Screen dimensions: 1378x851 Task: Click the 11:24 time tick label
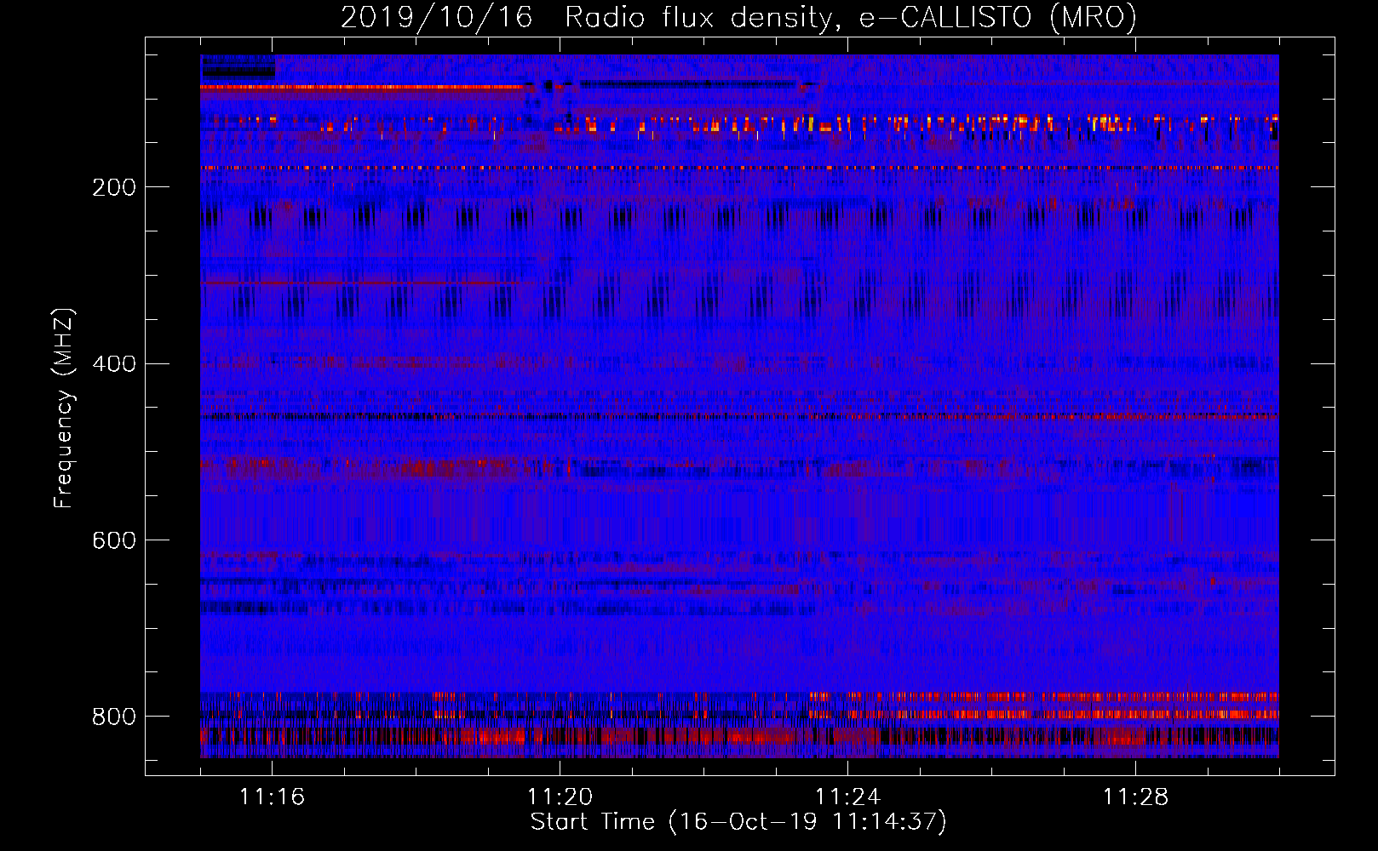tap(848, 797)
